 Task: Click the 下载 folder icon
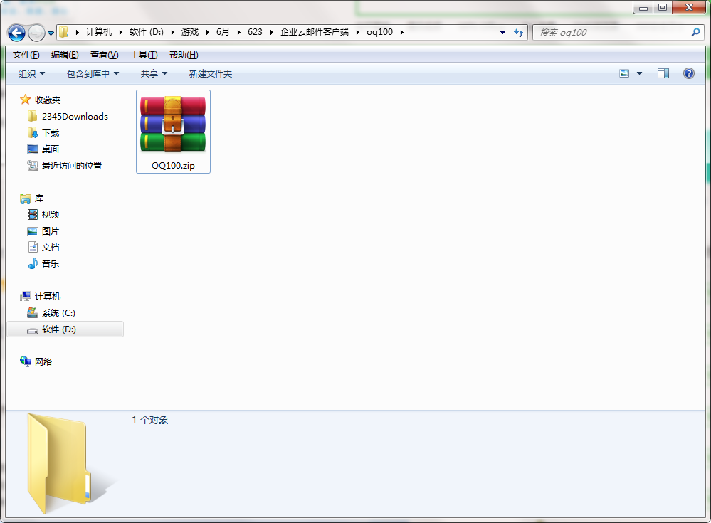(x=32, y=133)
